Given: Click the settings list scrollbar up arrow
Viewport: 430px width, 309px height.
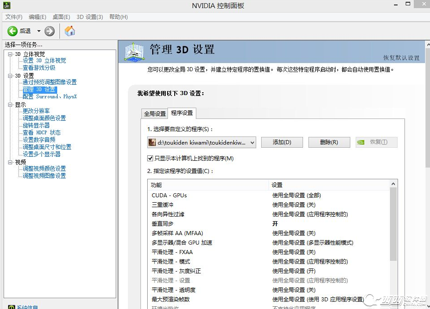Looking at the screenshot, I should (394, 184).
